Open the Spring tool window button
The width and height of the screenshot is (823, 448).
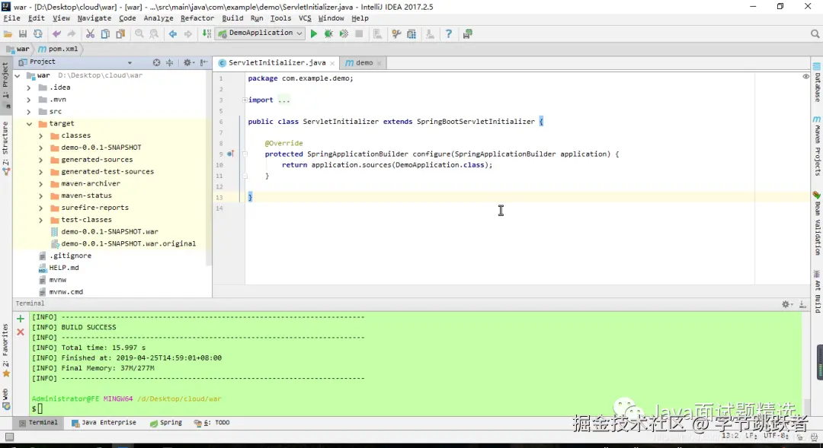(166, 423)
